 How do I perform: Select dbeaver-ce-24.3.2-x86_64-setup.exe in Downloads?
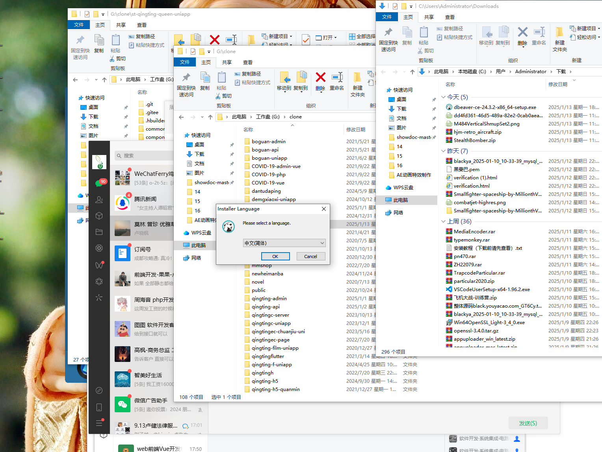click(x=495, y=107)
